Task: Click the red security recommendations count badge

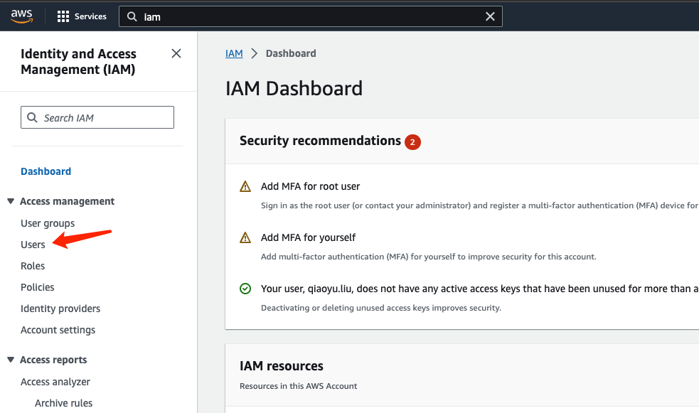Action: click(x=412, y=141)
